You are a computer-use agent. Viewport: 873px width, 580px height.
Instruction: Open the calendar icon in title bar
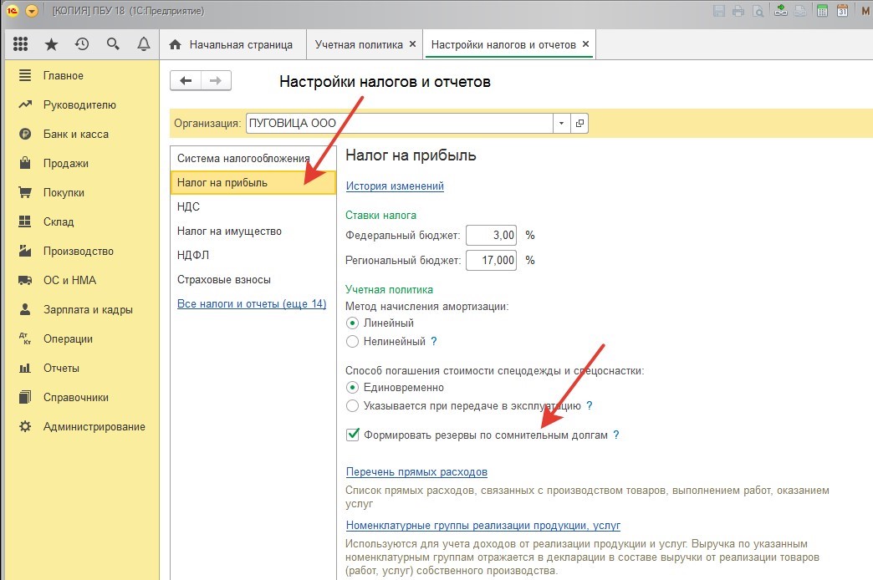point(843,11)
